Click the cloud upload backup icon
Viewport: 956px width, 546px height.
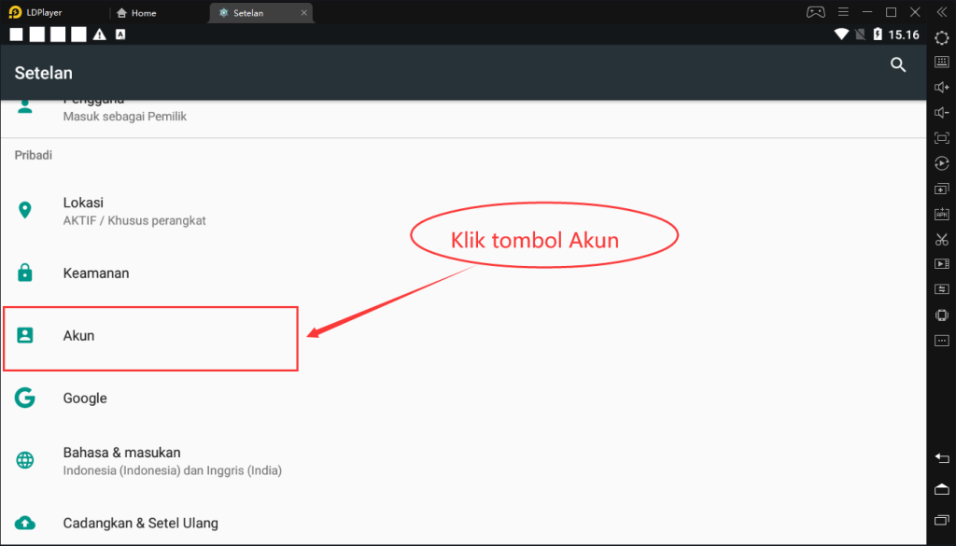[25, 523]
